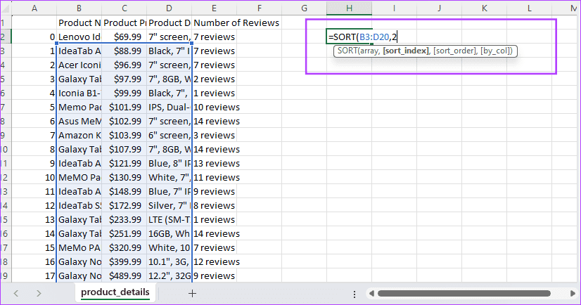
Task: Select the $148.99 price cell
Action: 124,191
